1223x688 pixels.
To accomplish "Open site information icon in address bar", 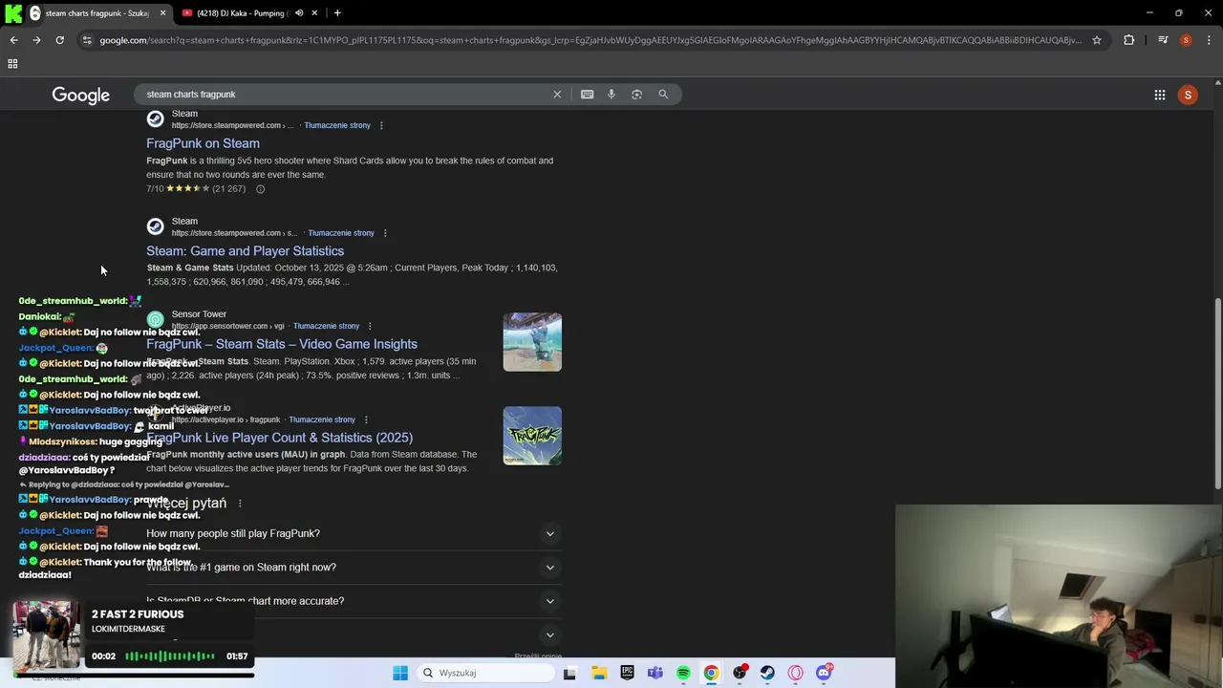I will tap(87, 40).
